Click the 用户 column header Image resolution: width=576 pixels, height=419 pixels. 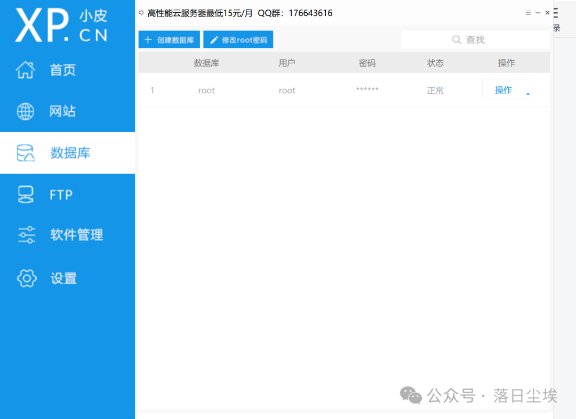pos(287,63)
